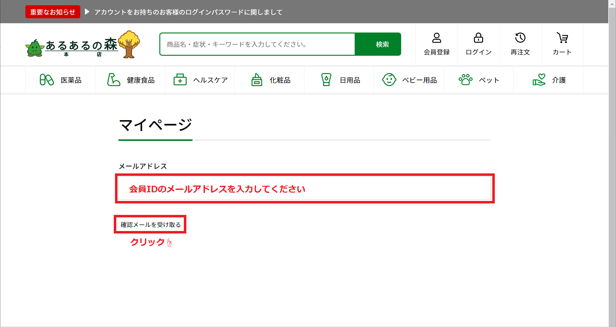Click the ヘルスケア first-aid kit icon

[x=180, y=80]
